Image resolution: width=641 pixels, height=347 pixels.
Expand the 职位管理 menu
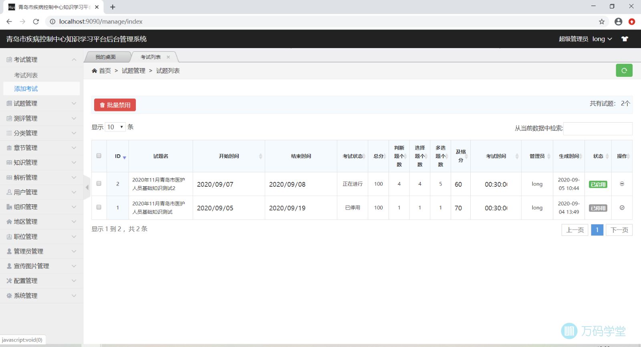tap(42, 237)
